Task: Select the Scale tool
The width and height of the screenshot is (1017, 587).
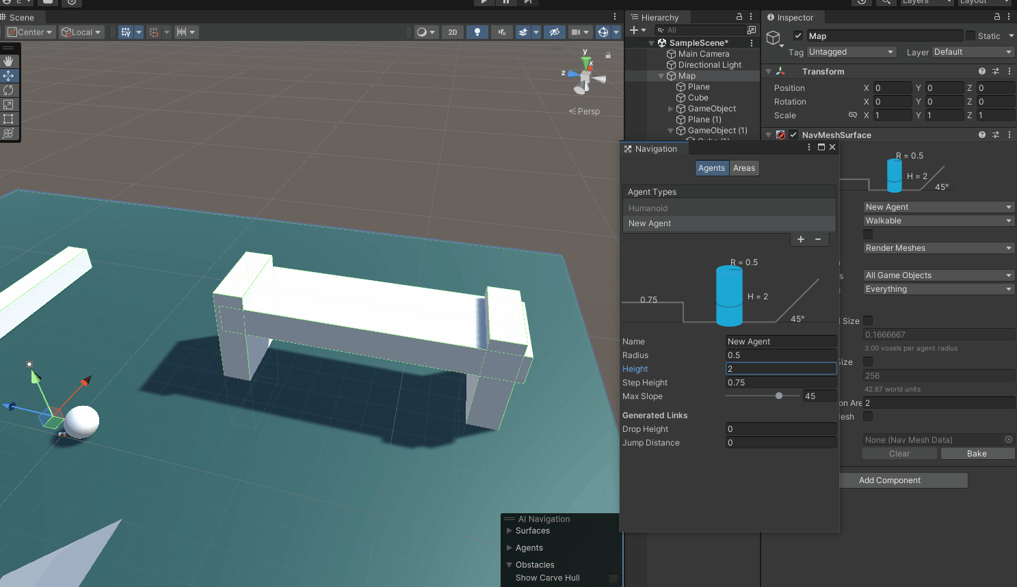Action: coord(8,105)
